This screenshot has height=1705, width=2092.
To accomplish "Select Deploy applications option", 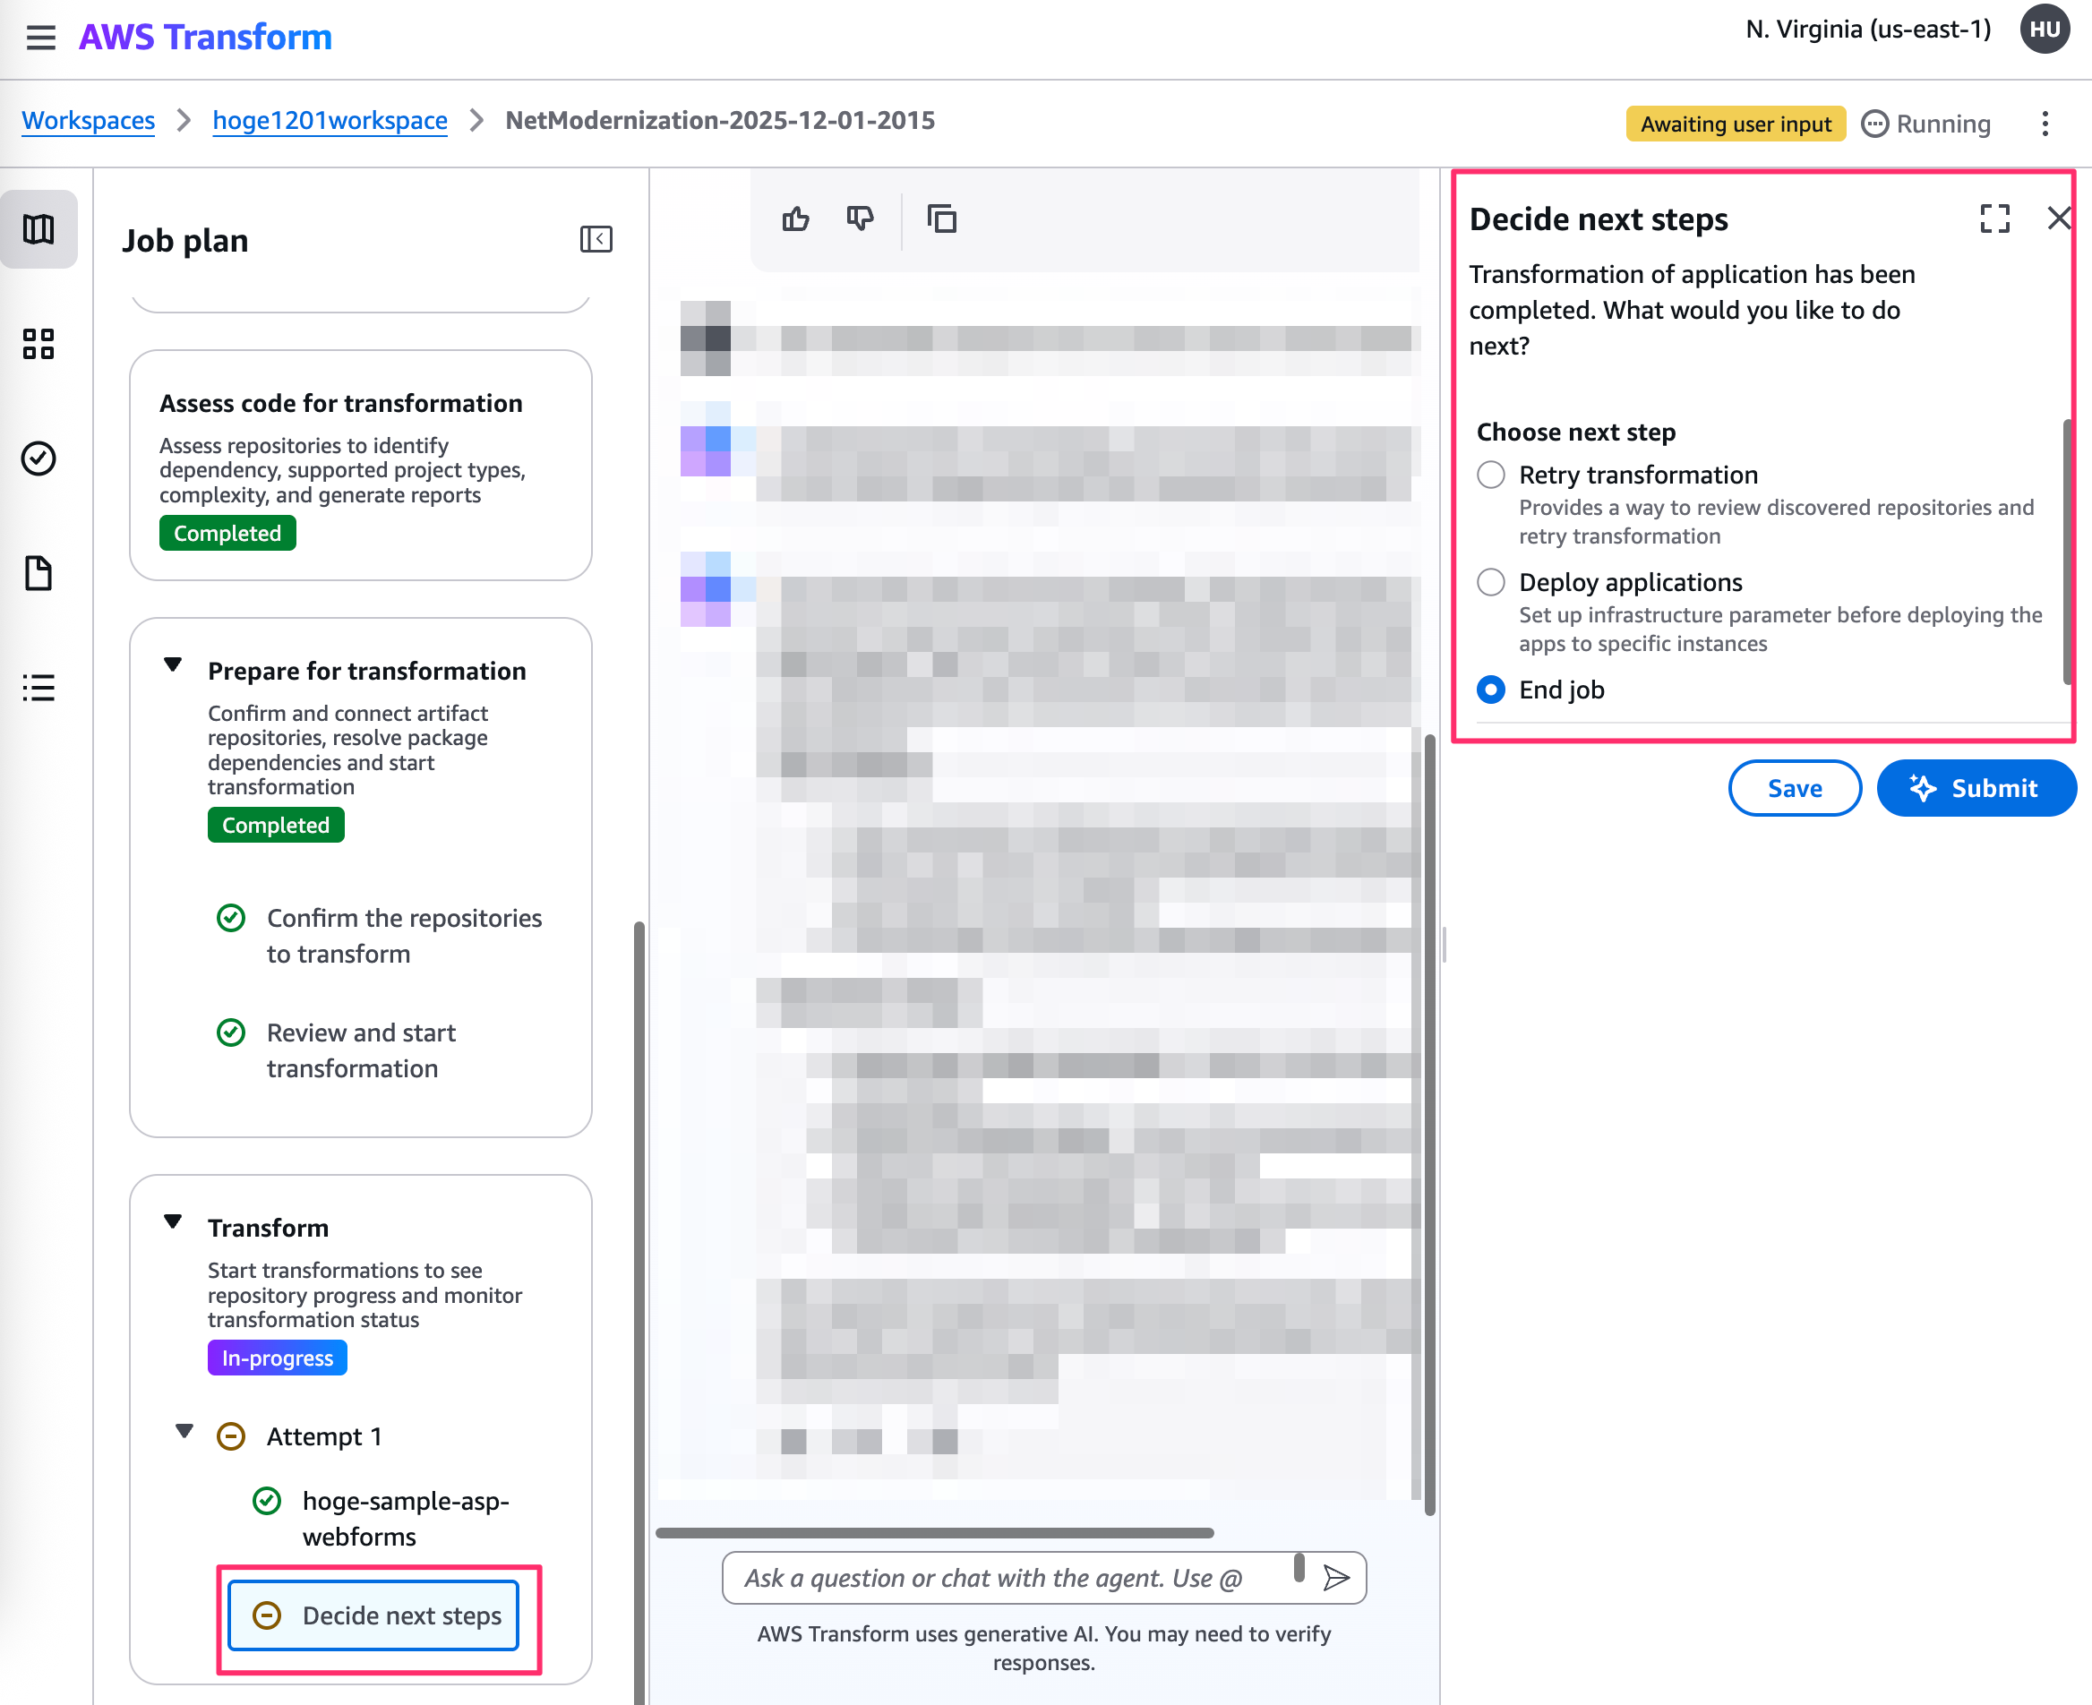I will (1491, 582).
